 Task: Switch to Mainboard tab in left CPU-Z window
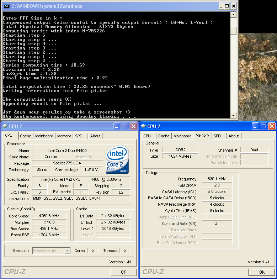(x=44, y=136)
